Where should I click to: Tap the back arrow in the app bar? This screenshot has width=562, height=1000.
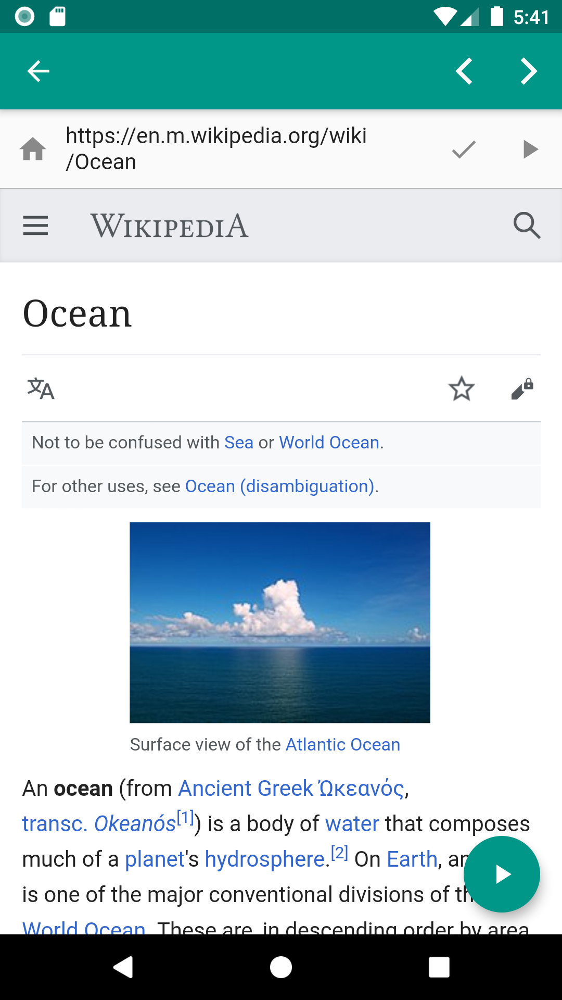(38, 71)
